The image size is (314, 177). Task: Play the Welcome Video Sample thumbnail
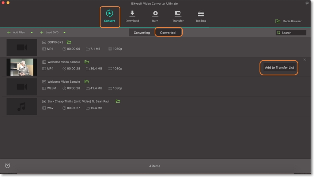pos(22,67)
